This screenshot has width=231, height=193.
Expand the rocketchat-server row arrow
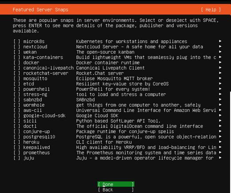220,73
